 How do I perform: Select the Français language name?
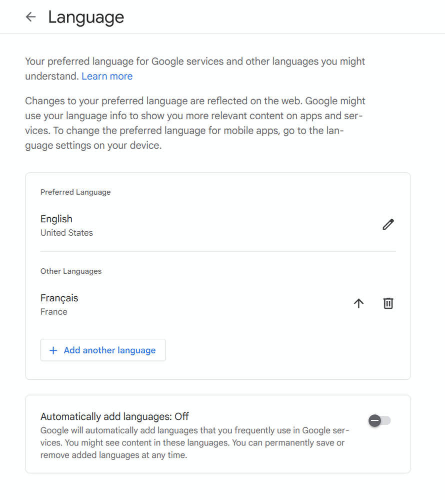tap(59, 298)
